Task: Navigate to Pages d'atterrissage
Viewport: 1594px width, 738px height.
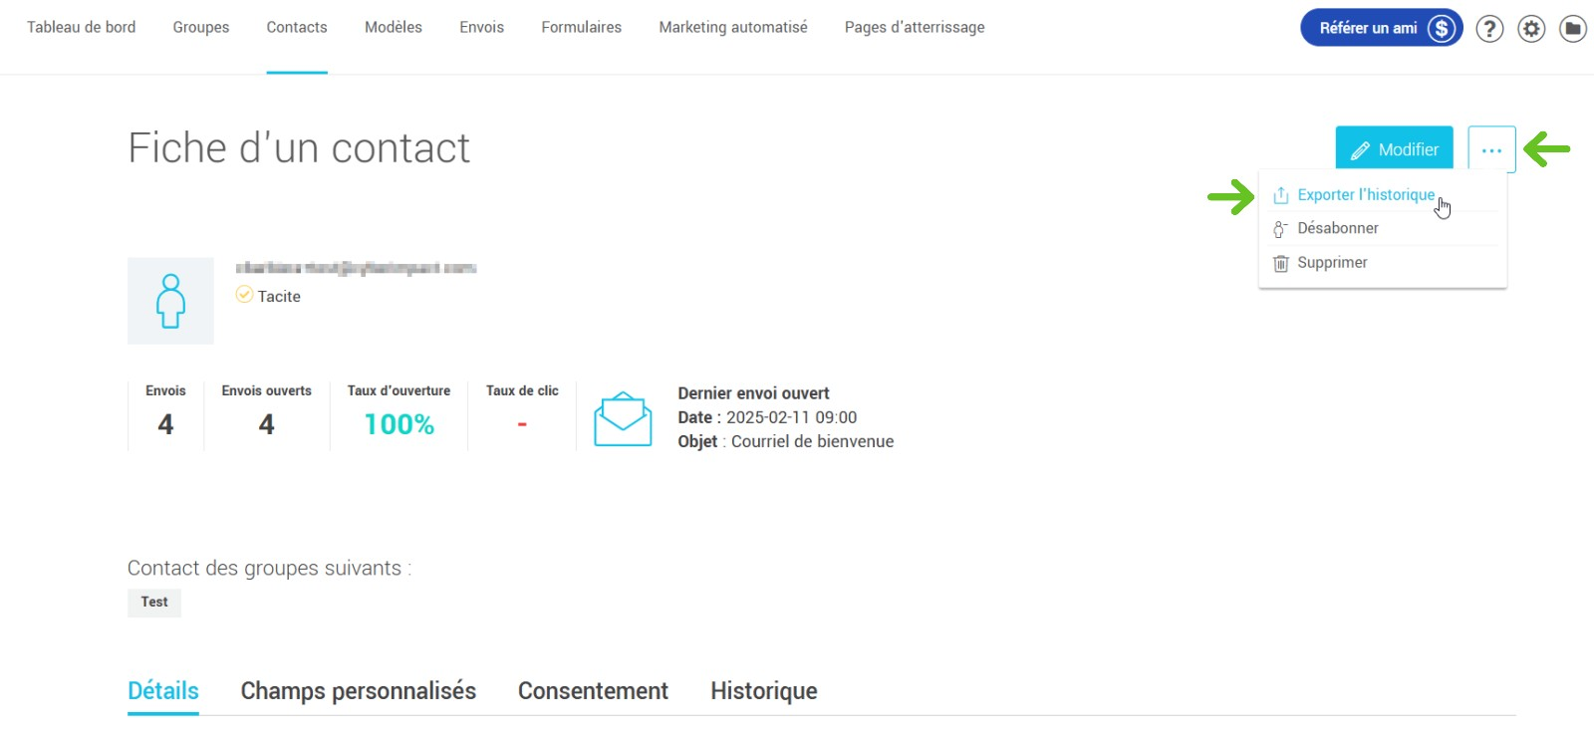Action: (915, 28)
